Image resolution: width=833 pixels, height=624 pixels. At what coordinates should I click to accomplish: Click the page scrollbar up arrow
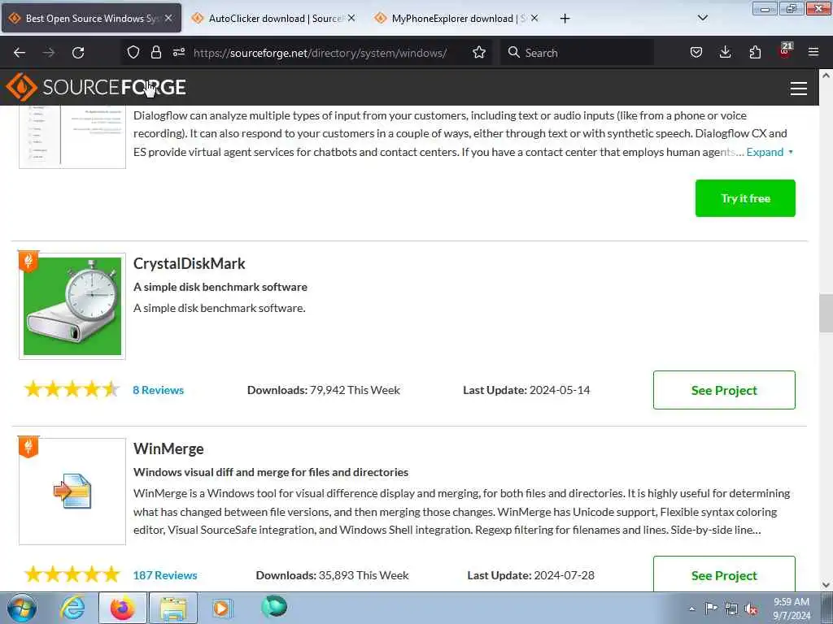pos(826,76)
